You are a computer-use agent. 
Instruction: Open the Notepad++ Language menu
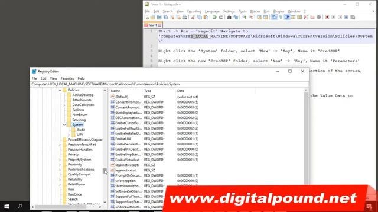click(x=212, y=11)
